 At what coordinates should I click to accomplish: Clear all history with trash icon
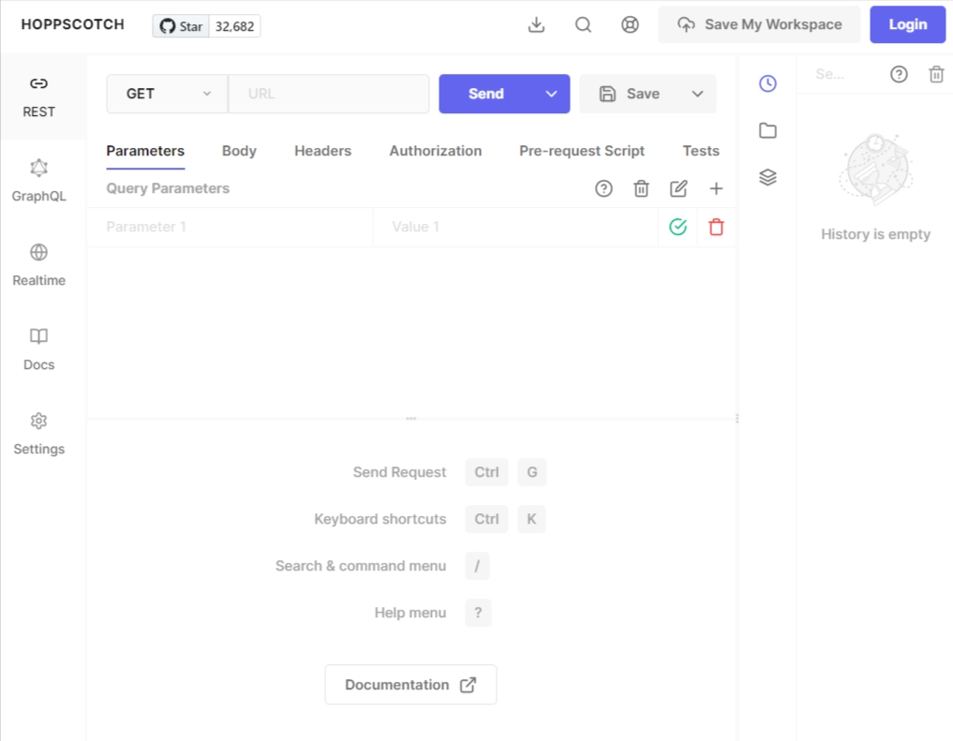click(936, 74)
